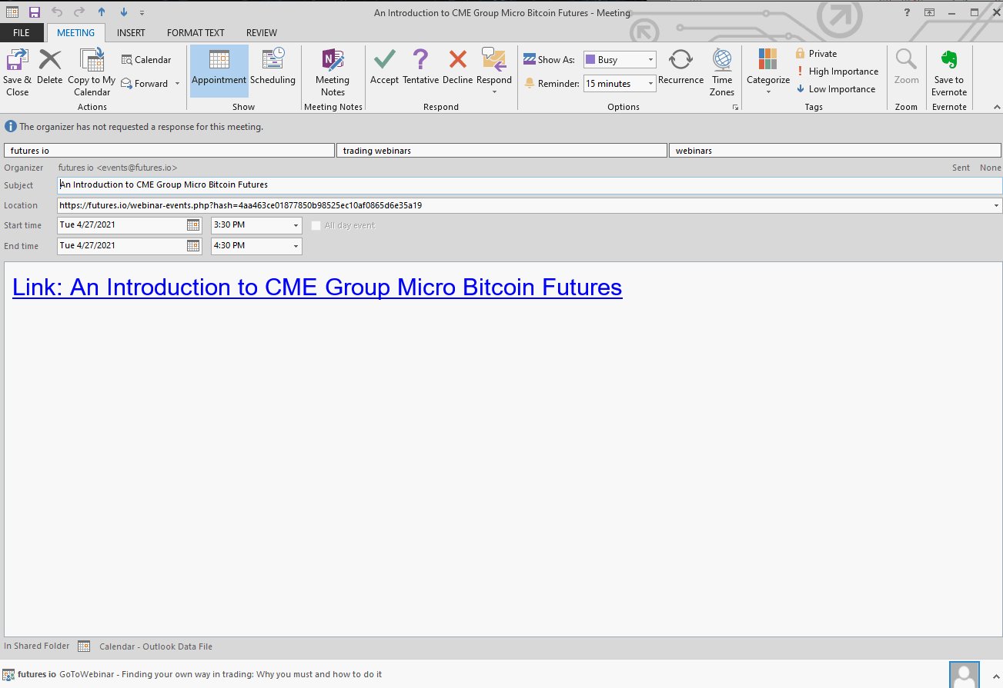Open the Customize Quick Access Toolbar menu
Image resolution: width=1003 pixels, height=688 pixels.
pyautogui.click(x=142, y=13)
